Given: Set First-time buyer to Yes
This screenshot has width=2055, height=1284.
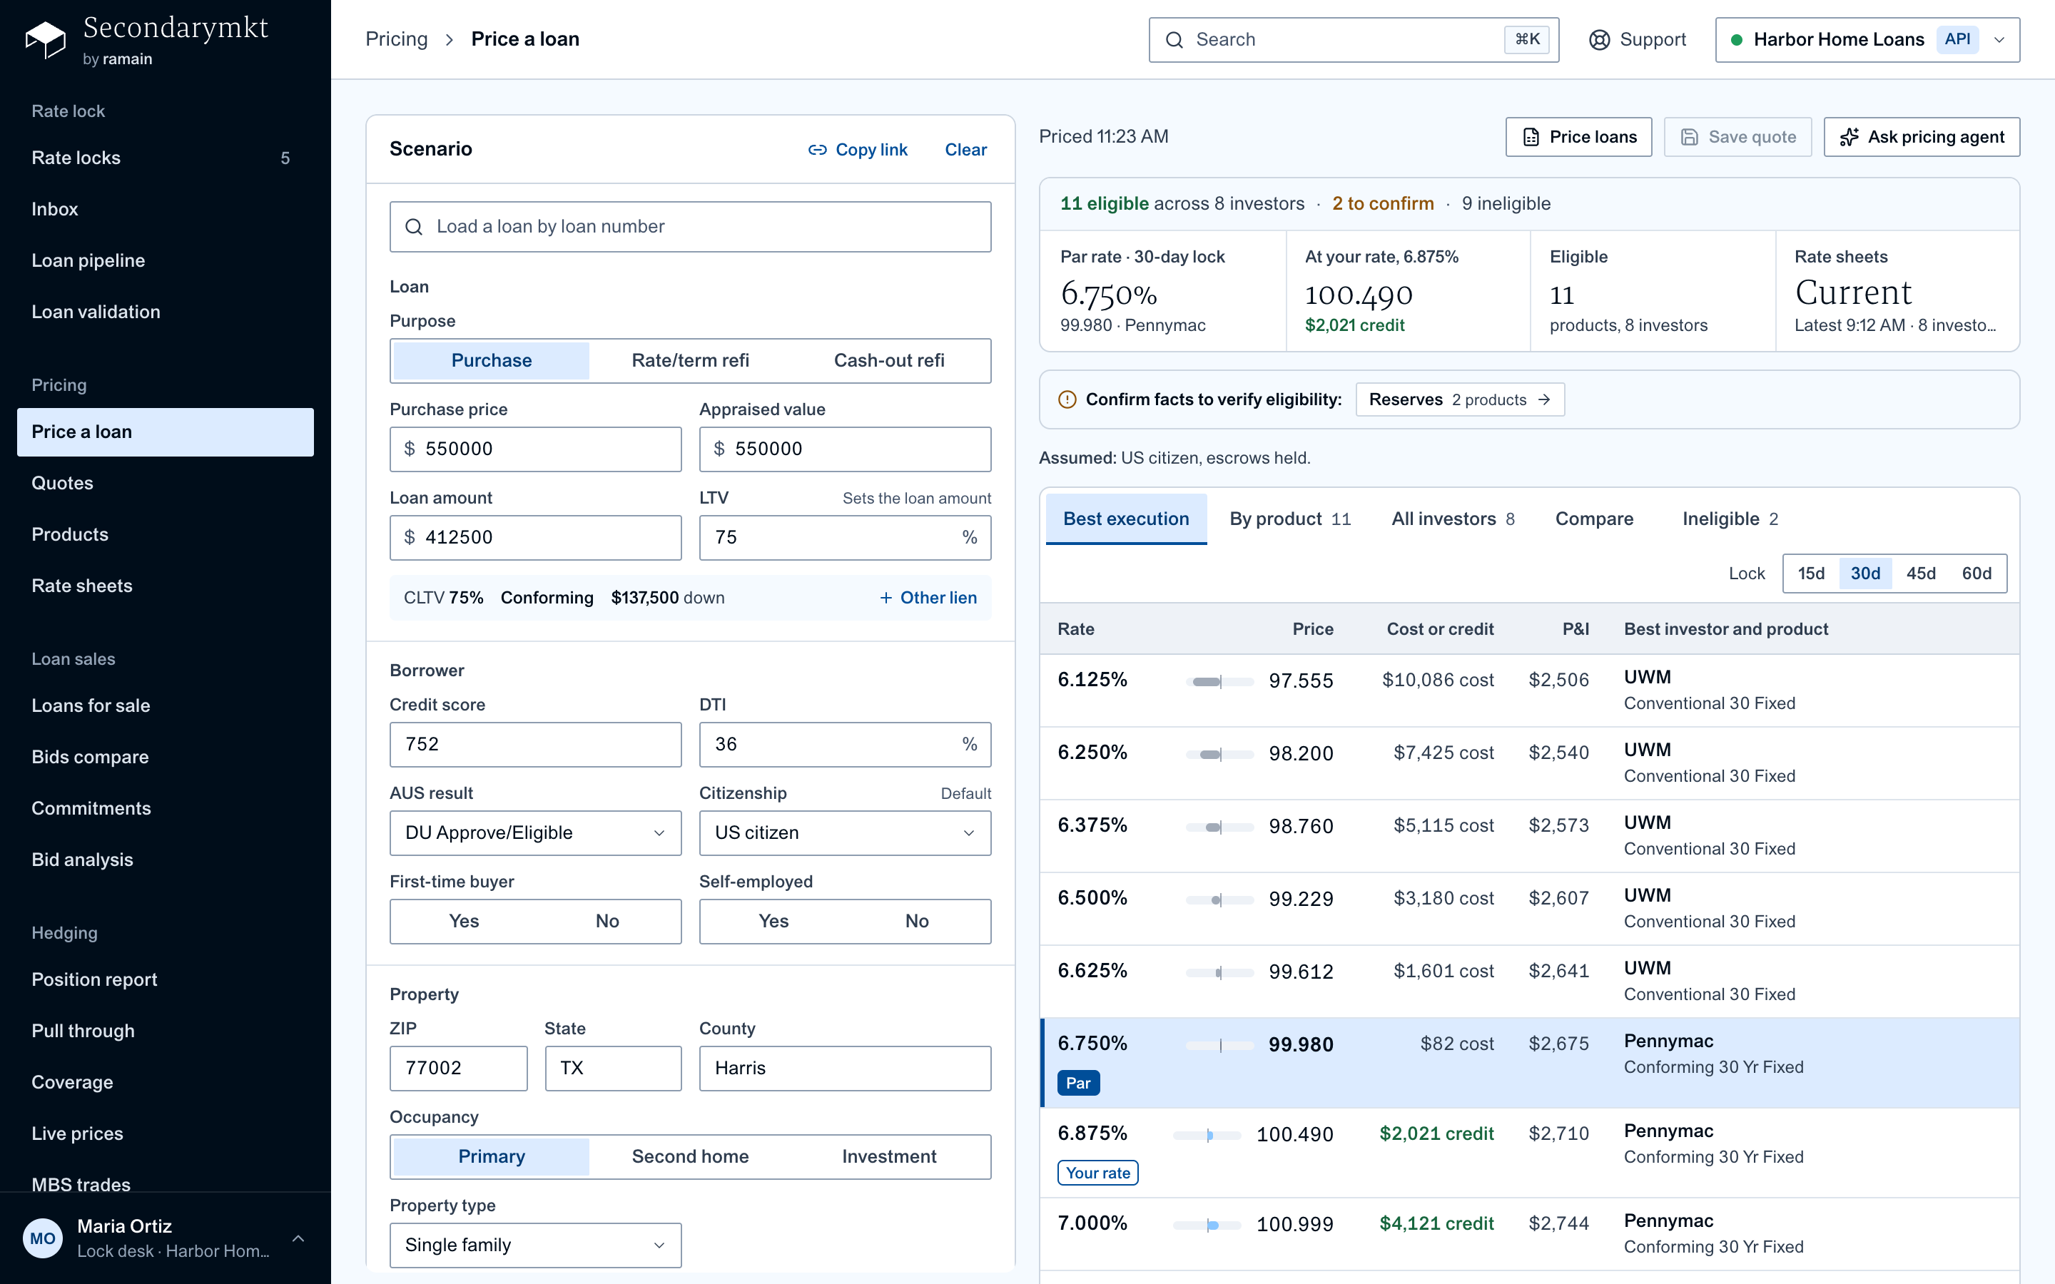Looking at the screenshot, I should click(464, 922).
